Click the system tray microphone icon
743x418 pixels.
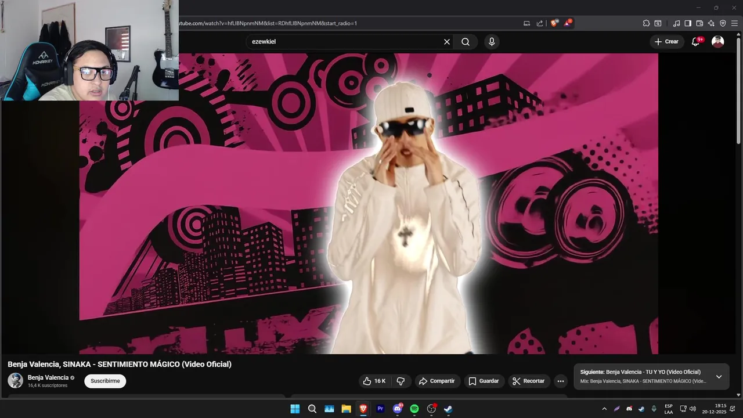(654, 409)
